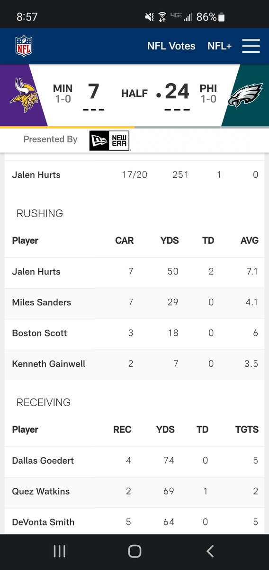This screenshot has width=269, height=570.
Task: Open the hamburger menu
Action: coord(251,46)
